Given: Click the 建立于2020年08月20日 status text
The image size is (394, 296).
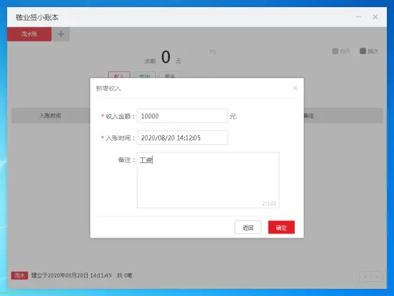Looking at the screenshot, I should (x=72, y=275).
